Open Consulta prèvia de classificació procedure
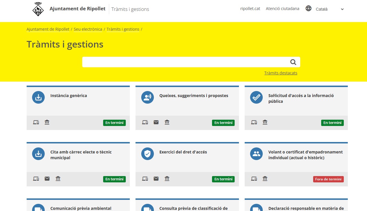 [x=194, y=208]
